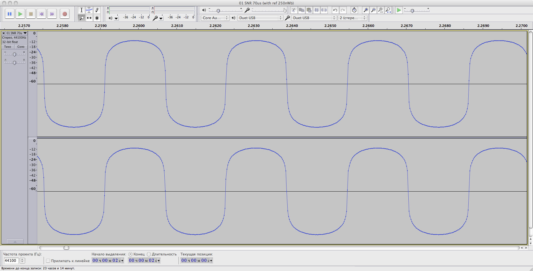Click the Zoom In magnifier

pos(366,10)
